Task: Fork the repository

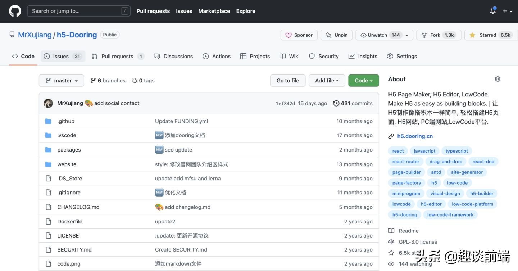Action: (x=439, y=35)
